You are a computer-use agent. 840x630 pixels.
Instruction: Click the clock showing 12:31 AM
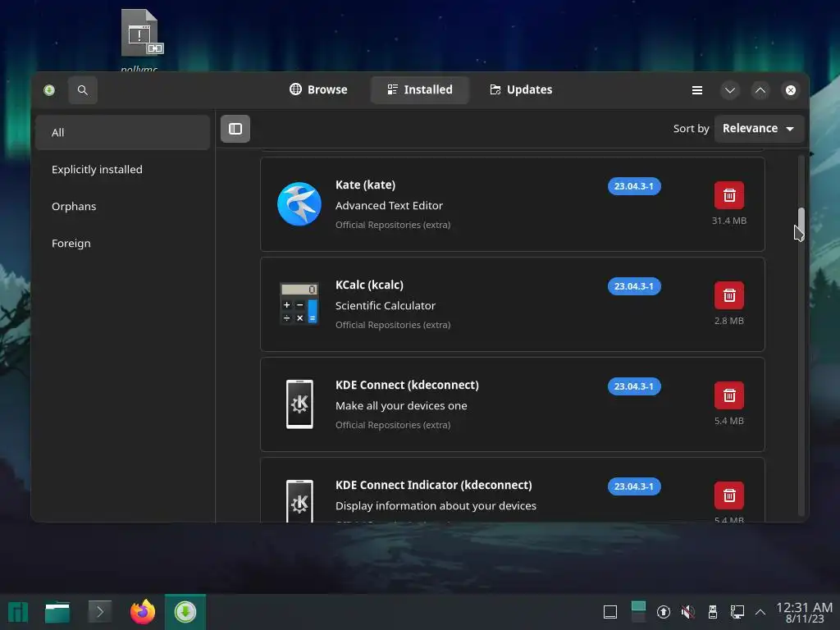point(805,612)
